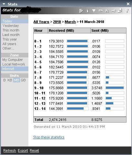132x155 pixels.
Task: Switch units to MB
Action: [16, 80]
